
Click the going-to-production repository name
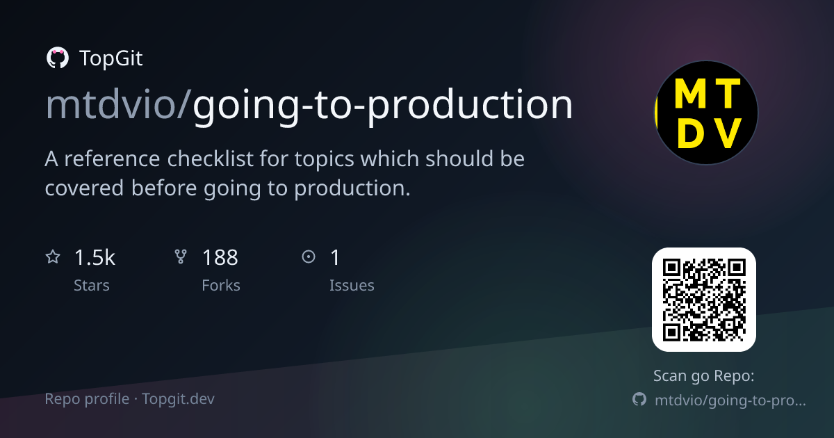coord(383,105)
